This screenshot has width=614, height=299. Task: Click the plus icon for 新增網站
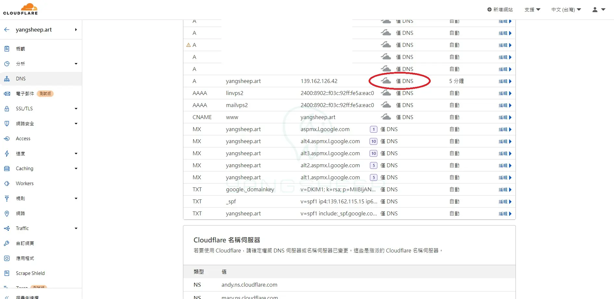(x=490, y=9)
